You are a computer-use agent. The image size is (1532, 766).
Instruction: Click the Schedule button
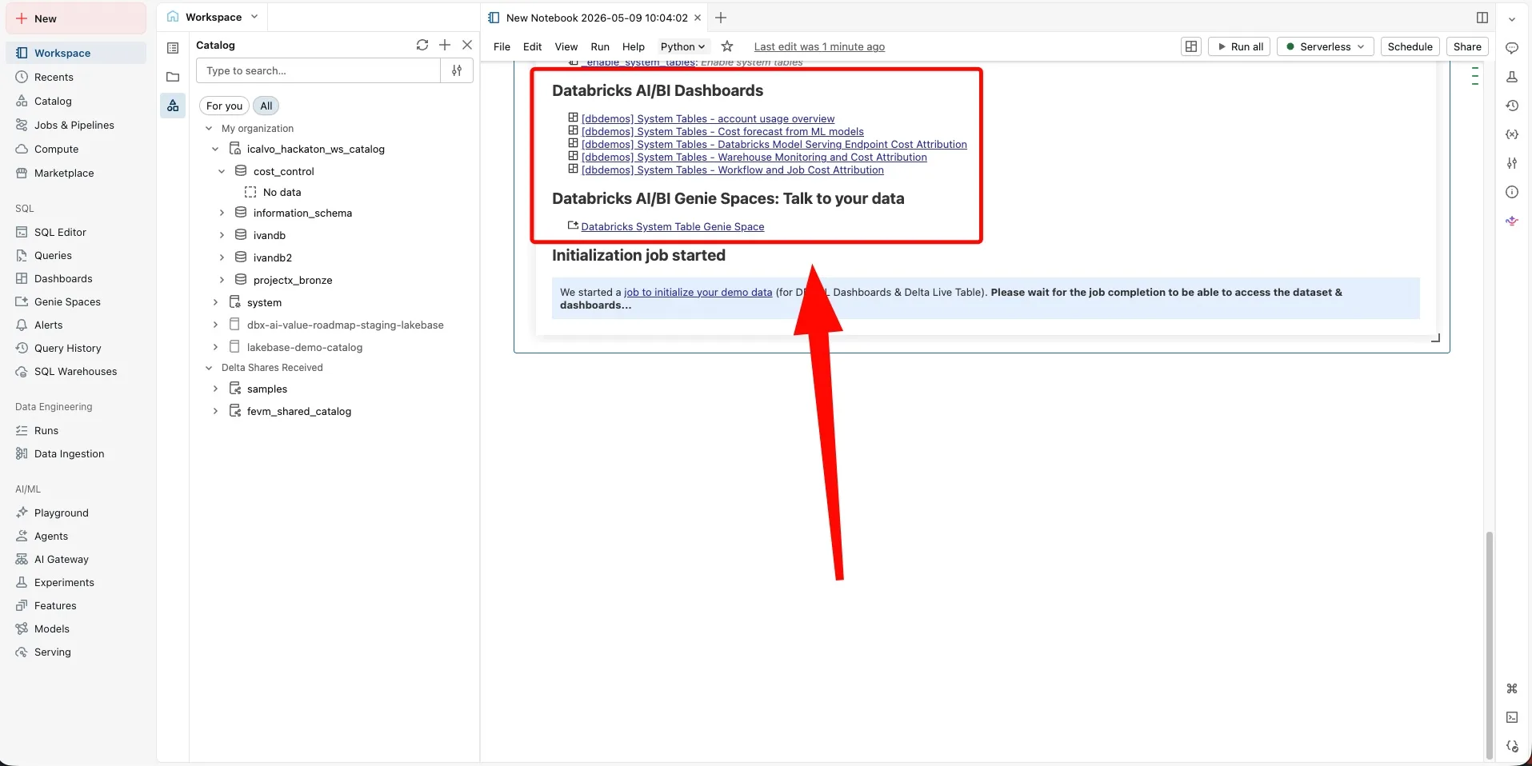tap(1410, 46)
